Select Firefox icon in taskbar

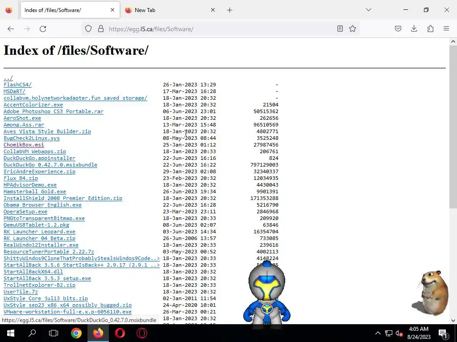(98, 333)
